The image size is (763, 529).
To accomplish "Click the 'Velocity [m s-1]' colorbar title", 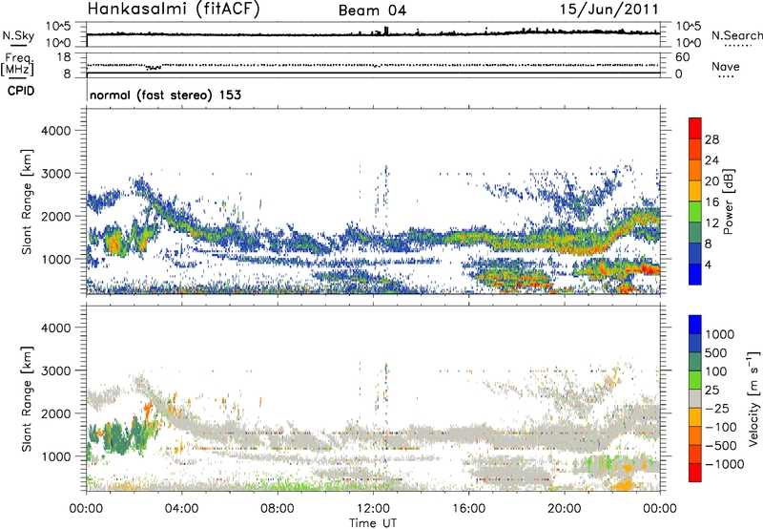I will [x=753, y=398].
